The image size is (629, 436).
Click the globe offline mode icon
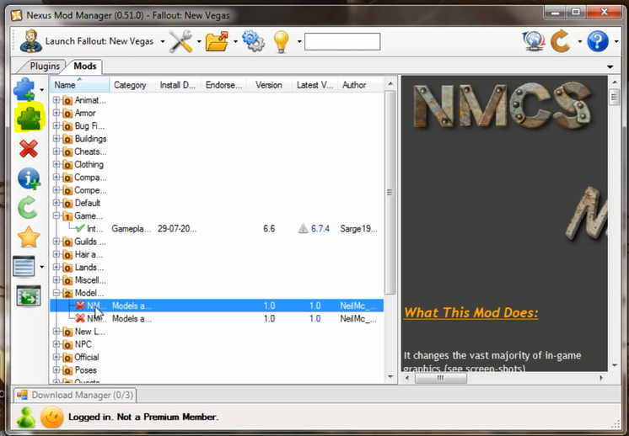click(534, 41)
